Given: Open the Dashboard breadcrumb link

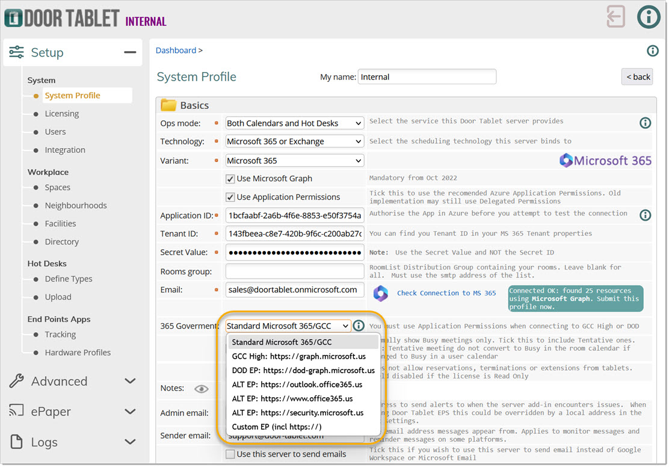Looking at the screenshot, I should click(x=176, y=51).
